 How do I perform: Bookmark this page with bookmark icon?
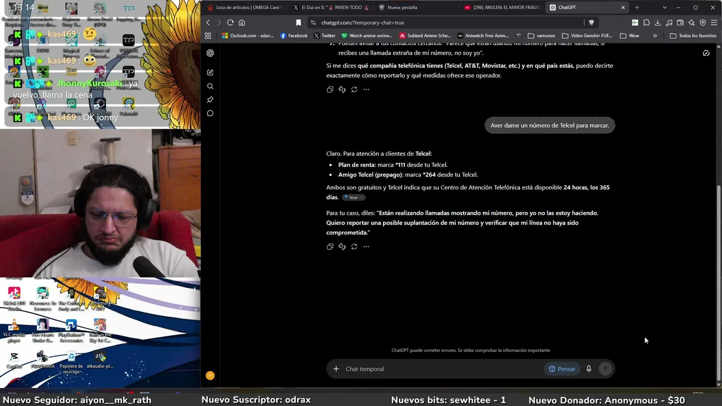(298, 23)
